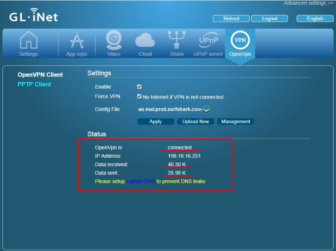Click the Upload New button
The height and width of the screenshot is (251, 336).
coord(195,122)
